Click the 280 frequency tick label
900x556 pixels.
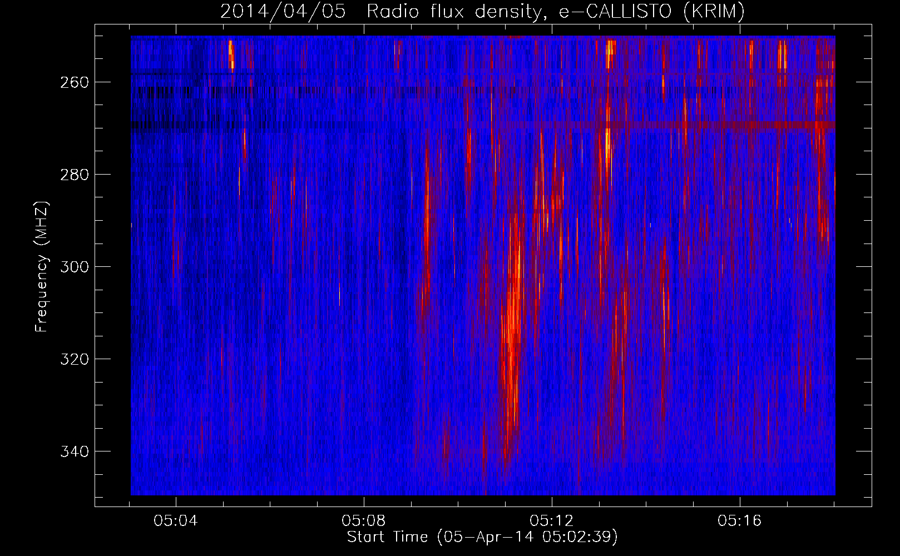coord(75,175)
